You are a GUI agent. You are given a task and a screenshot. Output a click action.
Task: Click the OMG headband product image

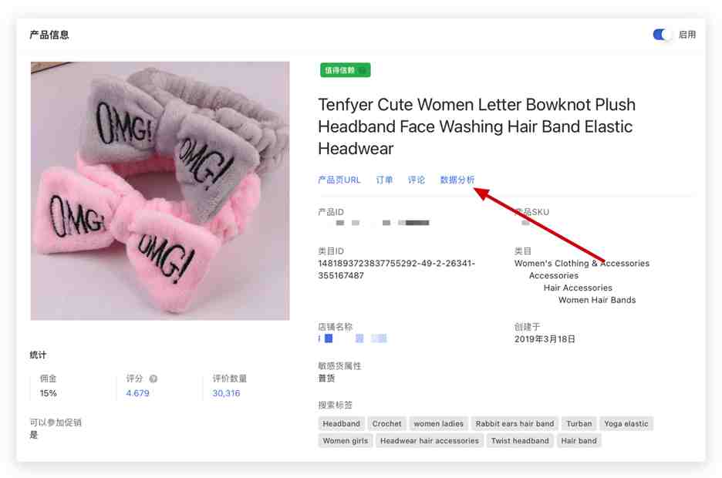point(160,191)
